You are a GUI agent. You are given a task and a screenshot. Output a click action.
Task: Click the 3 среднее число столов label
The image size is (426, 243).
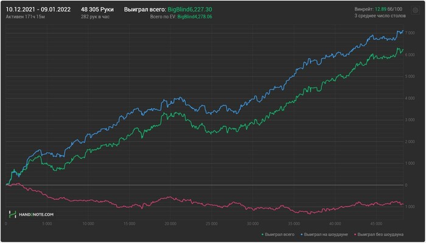click(380, 16)
